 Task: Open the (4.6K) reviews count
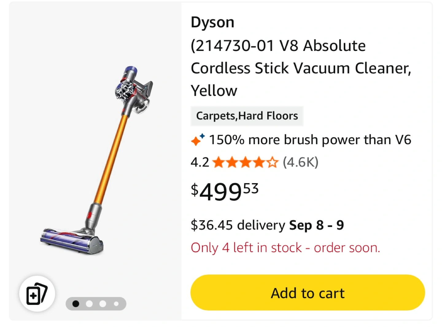click(x=300, y=162)
